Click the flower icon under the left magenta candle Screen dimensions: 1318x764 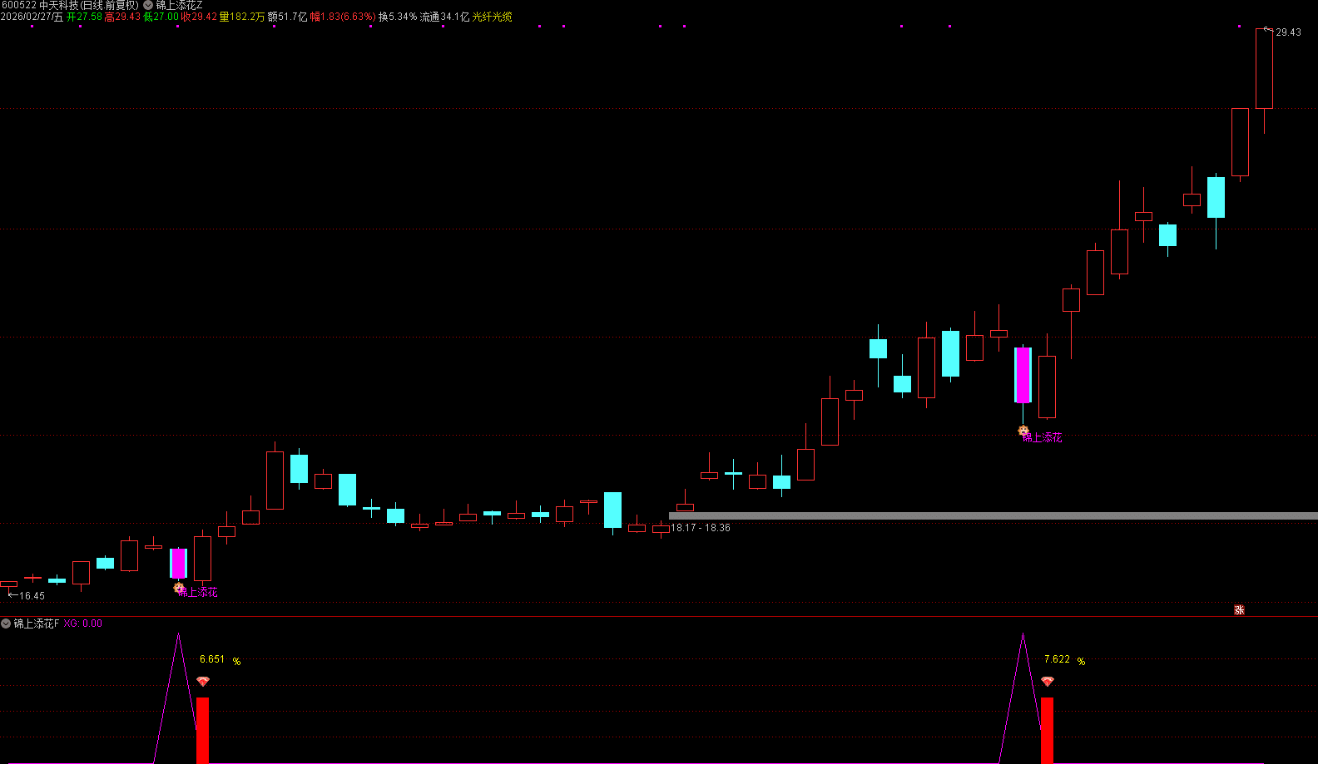pos(179,589)
